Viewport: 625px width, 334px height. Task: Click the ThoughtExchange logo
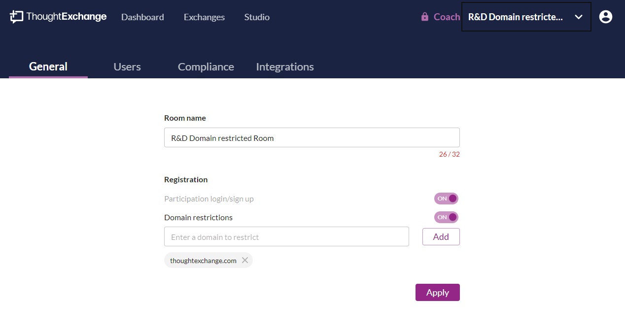[58, 17]
